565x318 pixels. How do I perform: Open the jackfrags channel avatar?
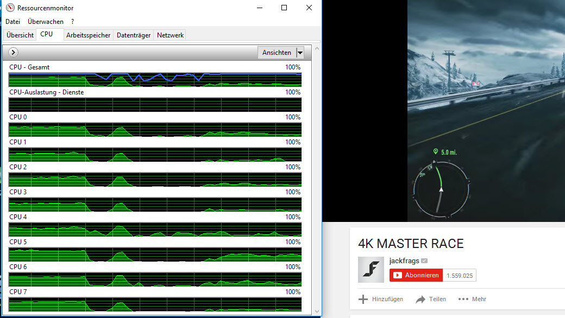(371, 270)
